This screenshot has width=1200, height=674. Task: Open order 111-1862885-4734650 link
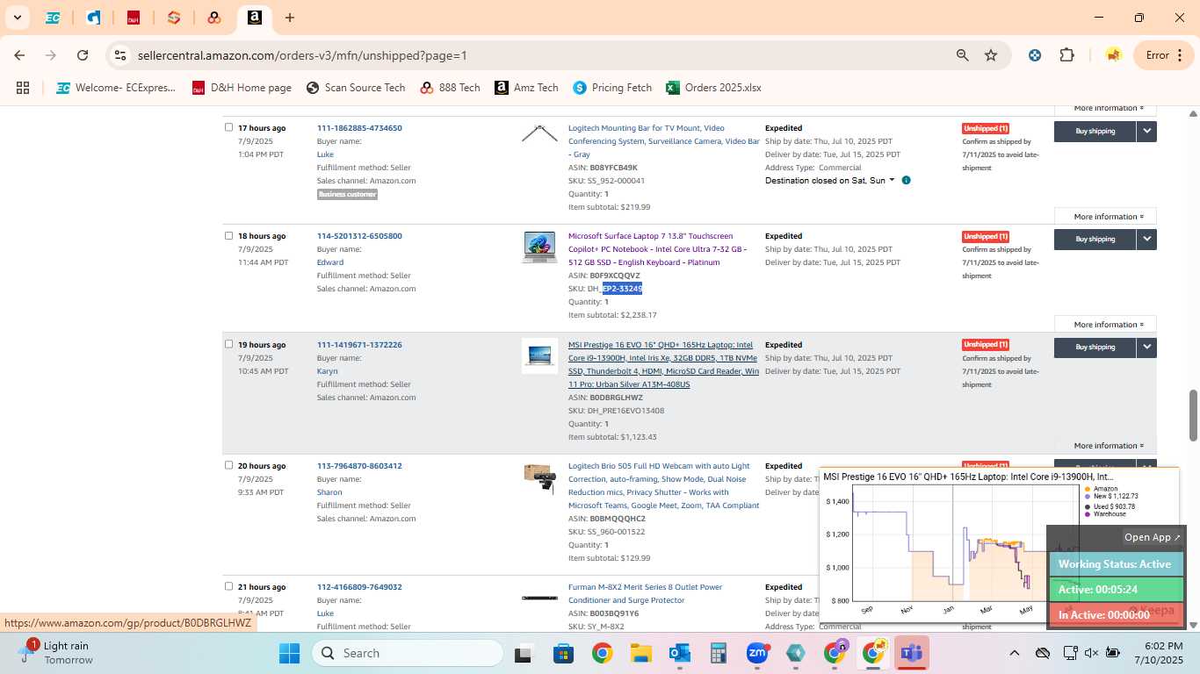359,128
